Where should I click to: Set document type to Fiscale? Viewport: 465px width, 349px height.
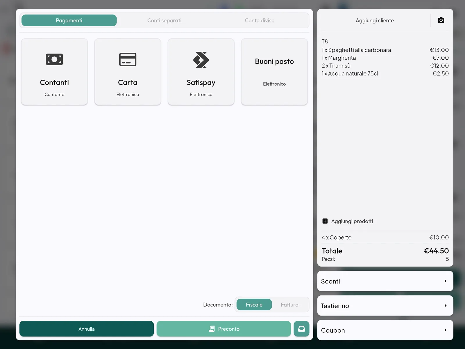tap(254, 304)
